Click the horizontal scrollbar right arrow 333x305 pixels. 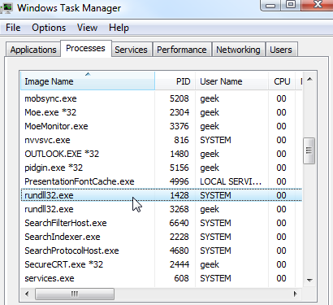point(296,294)
